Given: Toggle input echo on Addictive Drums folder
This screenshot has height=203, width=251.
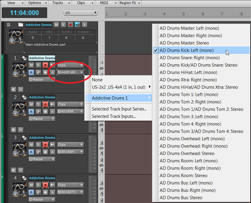Looking at the screenshot, I should click(x=77, y=25).
